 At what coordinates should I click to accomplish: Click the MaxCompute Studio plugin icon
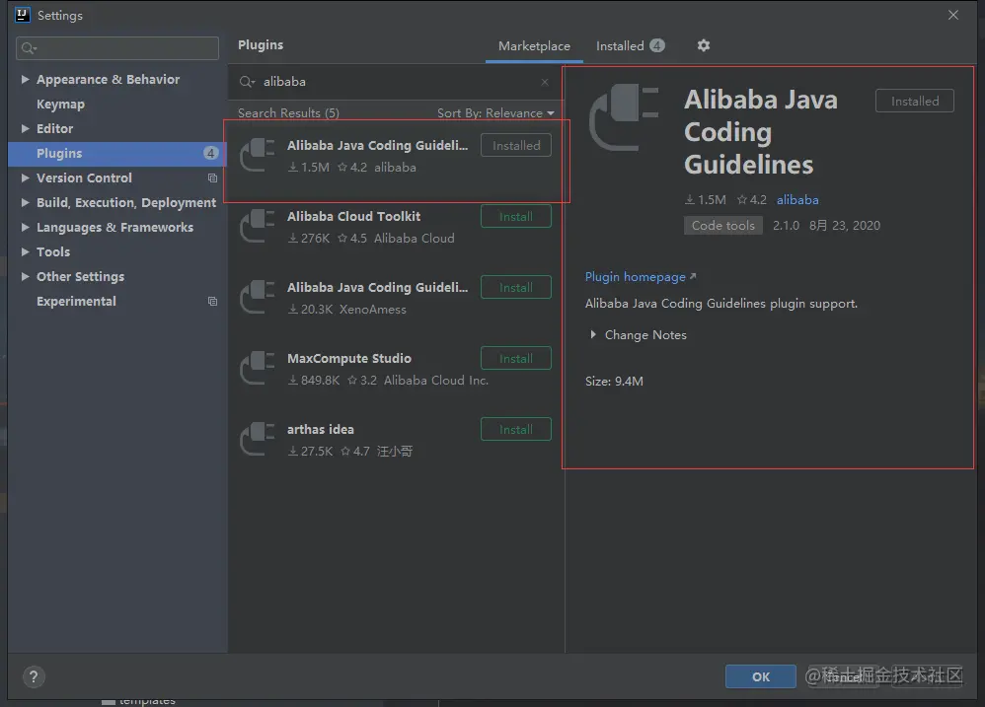coord(258,368)
